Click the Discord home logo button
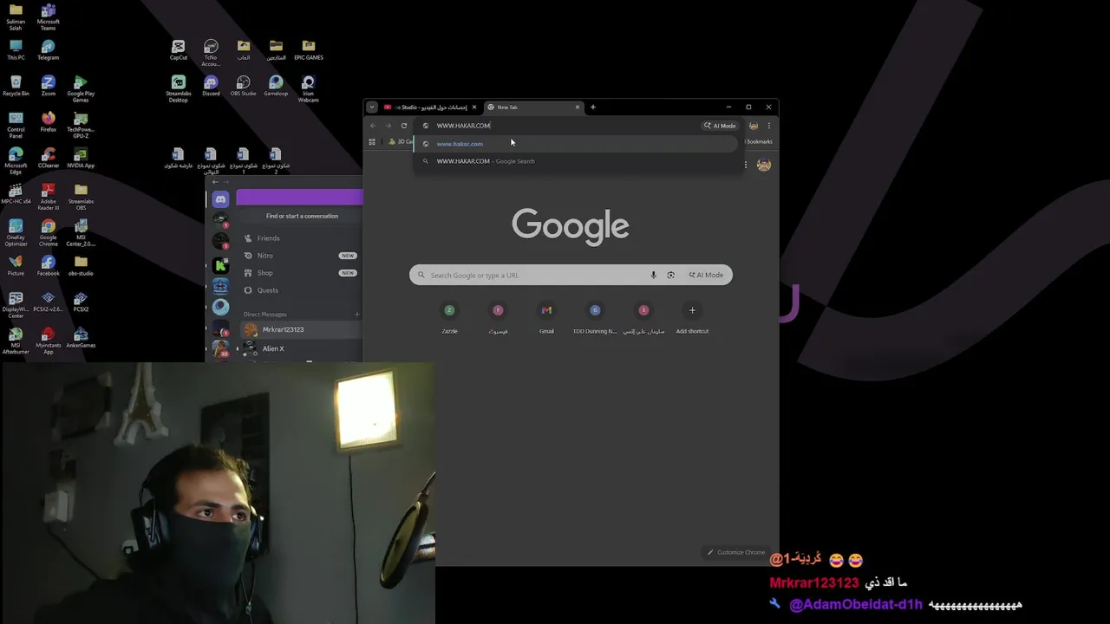The image size is (1110, 624). pyautogui.click(x=220, y=198)
